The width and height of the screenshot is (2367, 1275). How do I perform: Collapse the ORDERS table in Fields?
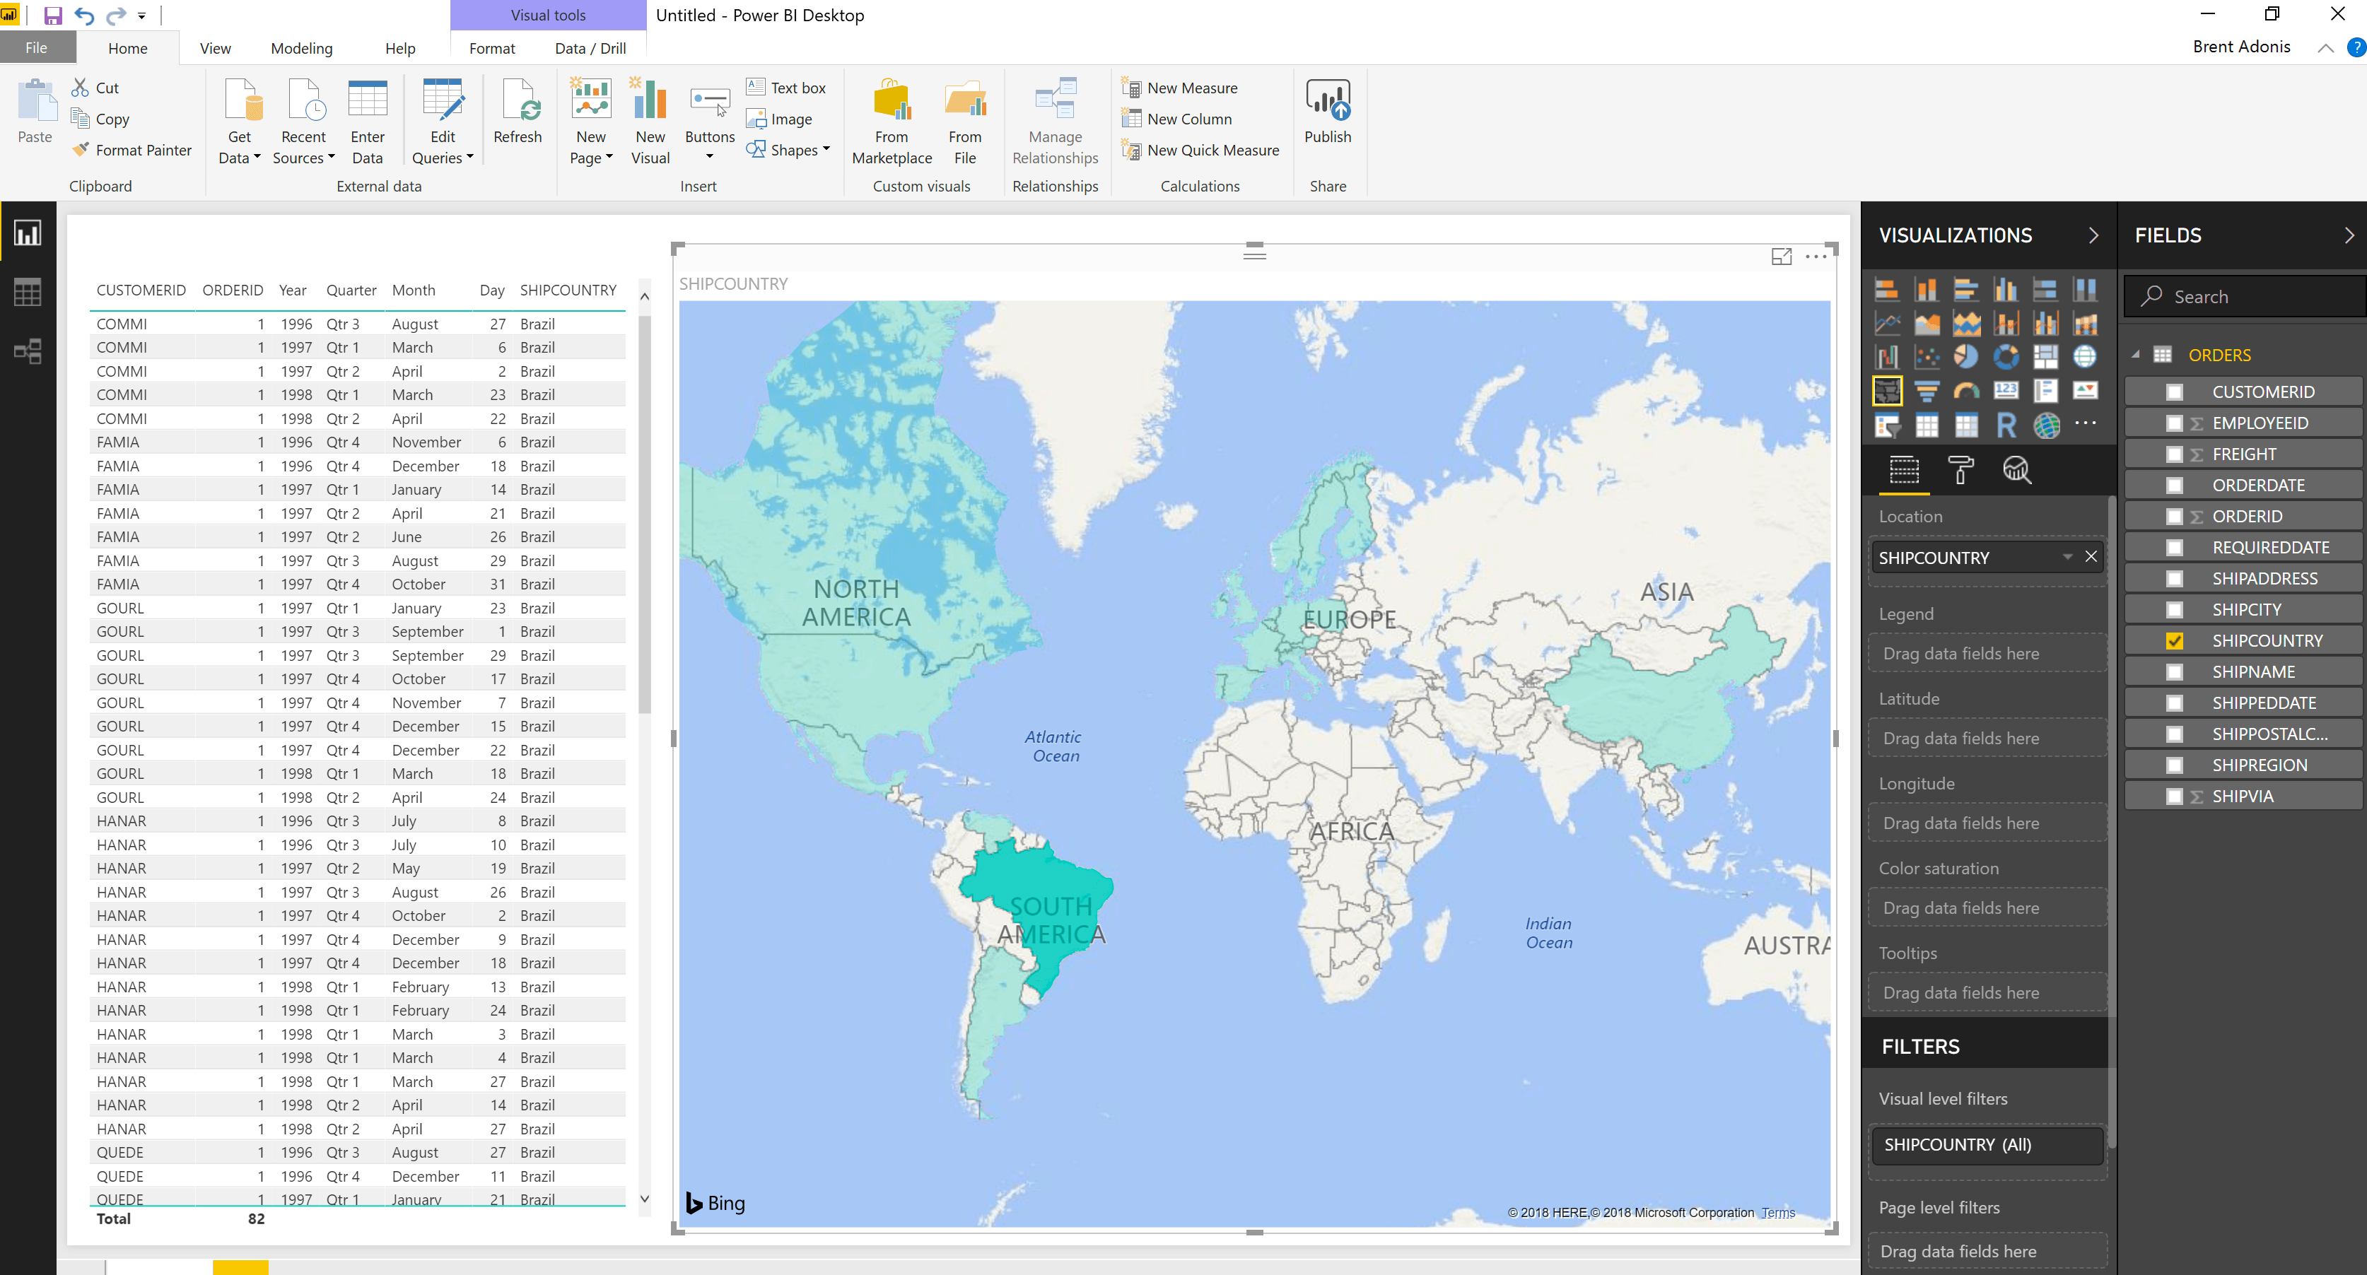2137,355
